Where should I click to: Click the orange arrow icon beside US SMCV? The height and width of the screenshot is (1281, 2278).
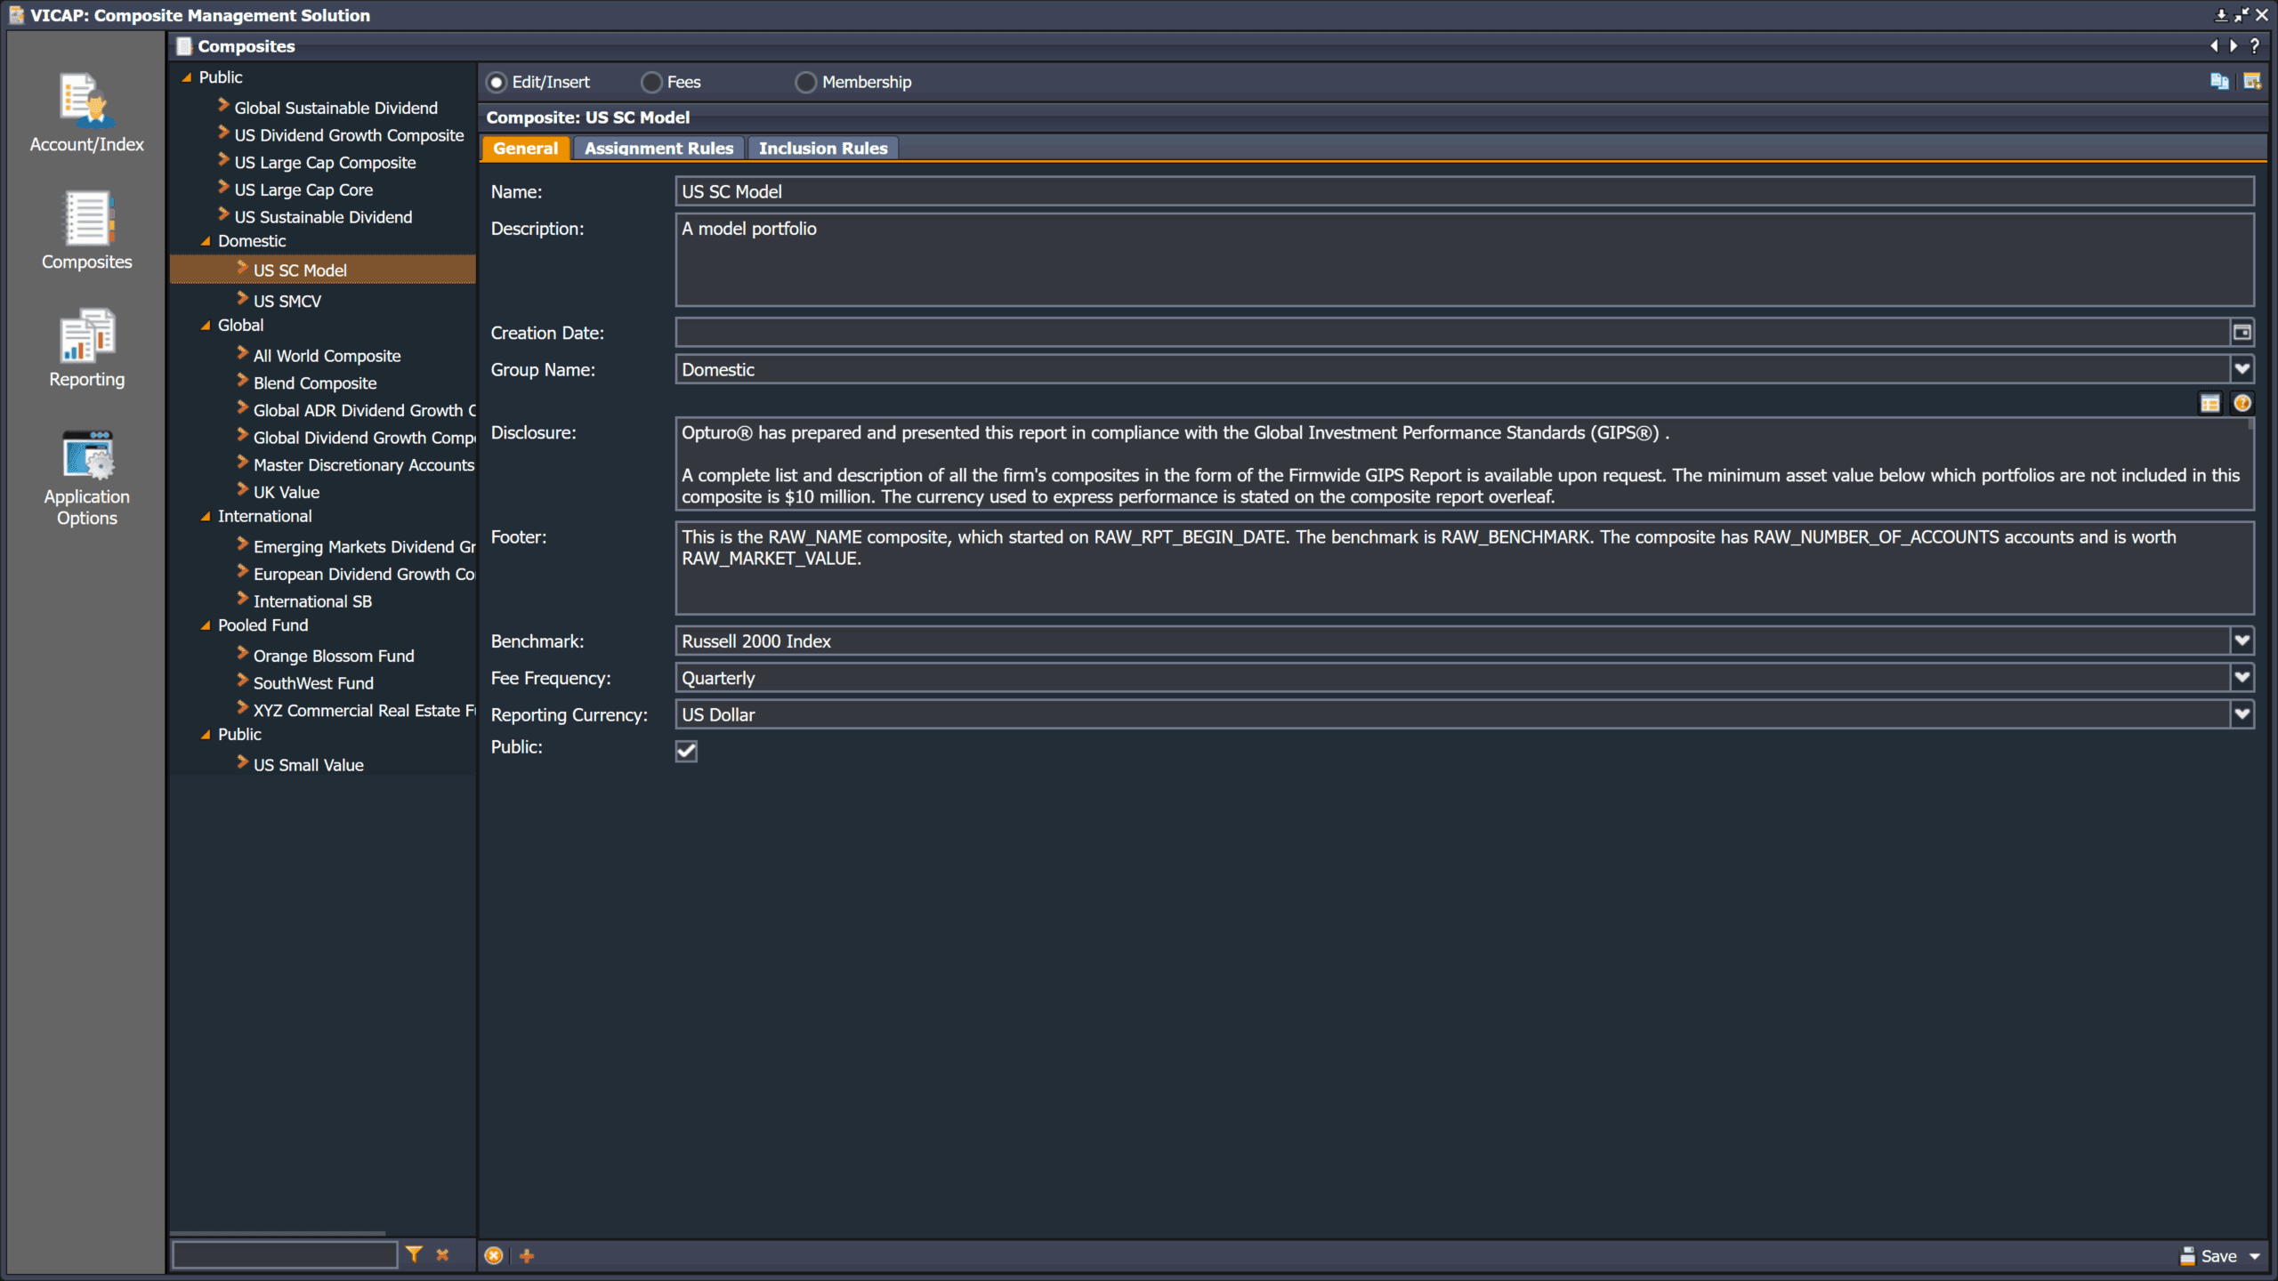tap(242, 298)
